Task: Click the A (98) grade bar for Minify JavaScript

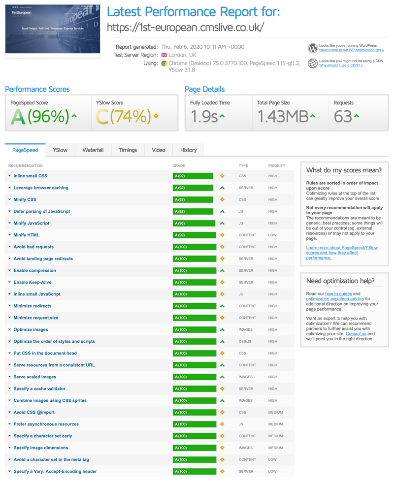Action: click(x=195, y=224)
